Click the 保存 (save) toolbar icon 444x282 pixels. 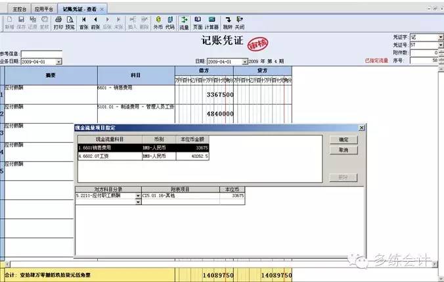[21, 22]
